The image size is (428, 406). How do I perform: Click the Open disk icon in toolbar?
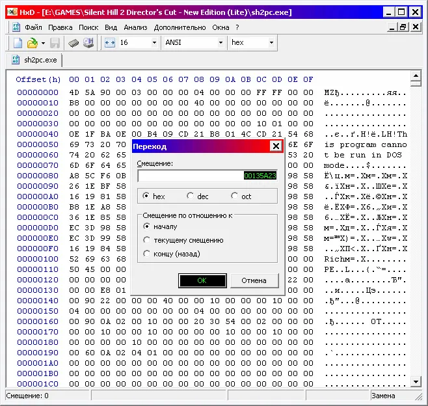point(88,43)
